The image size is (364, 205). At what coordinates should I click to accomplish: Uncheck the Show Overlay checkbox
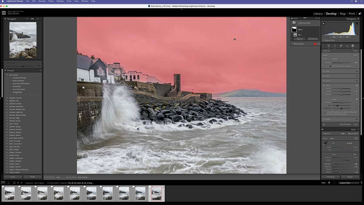292,44
